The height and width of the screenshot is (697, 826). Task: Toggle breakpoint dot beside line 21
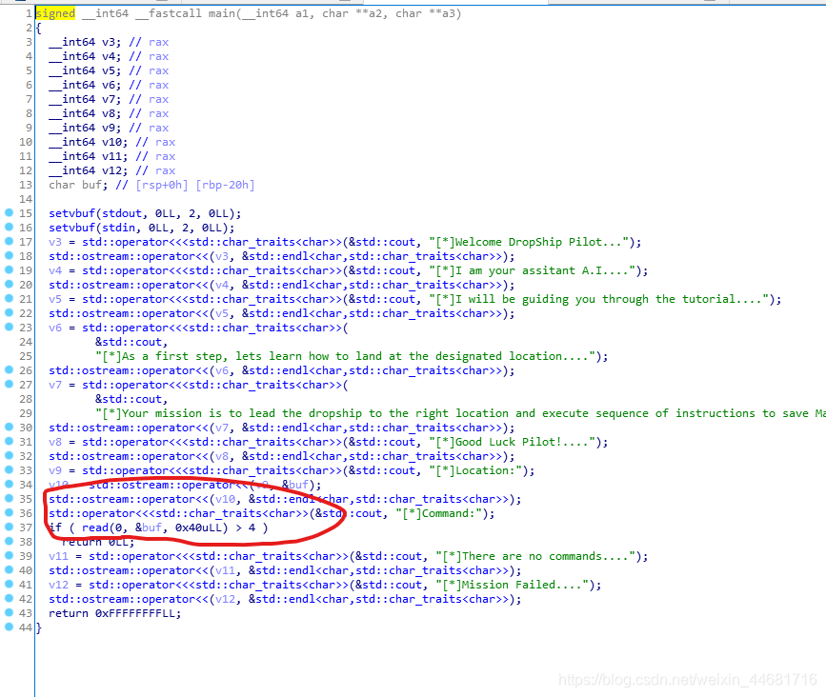9,298
